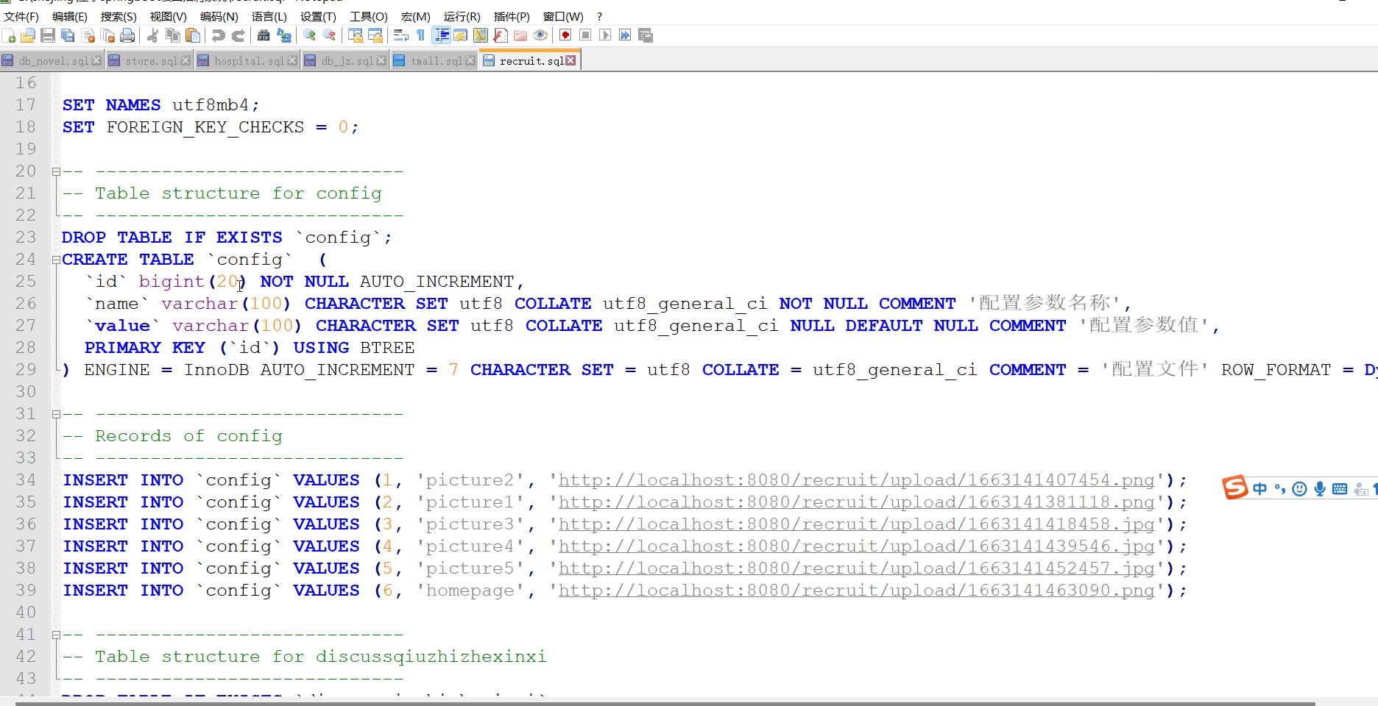Click the horizontal scrollbar at the bottom
Viewport: 1378px width, 706px height.
tap(662, 702)
